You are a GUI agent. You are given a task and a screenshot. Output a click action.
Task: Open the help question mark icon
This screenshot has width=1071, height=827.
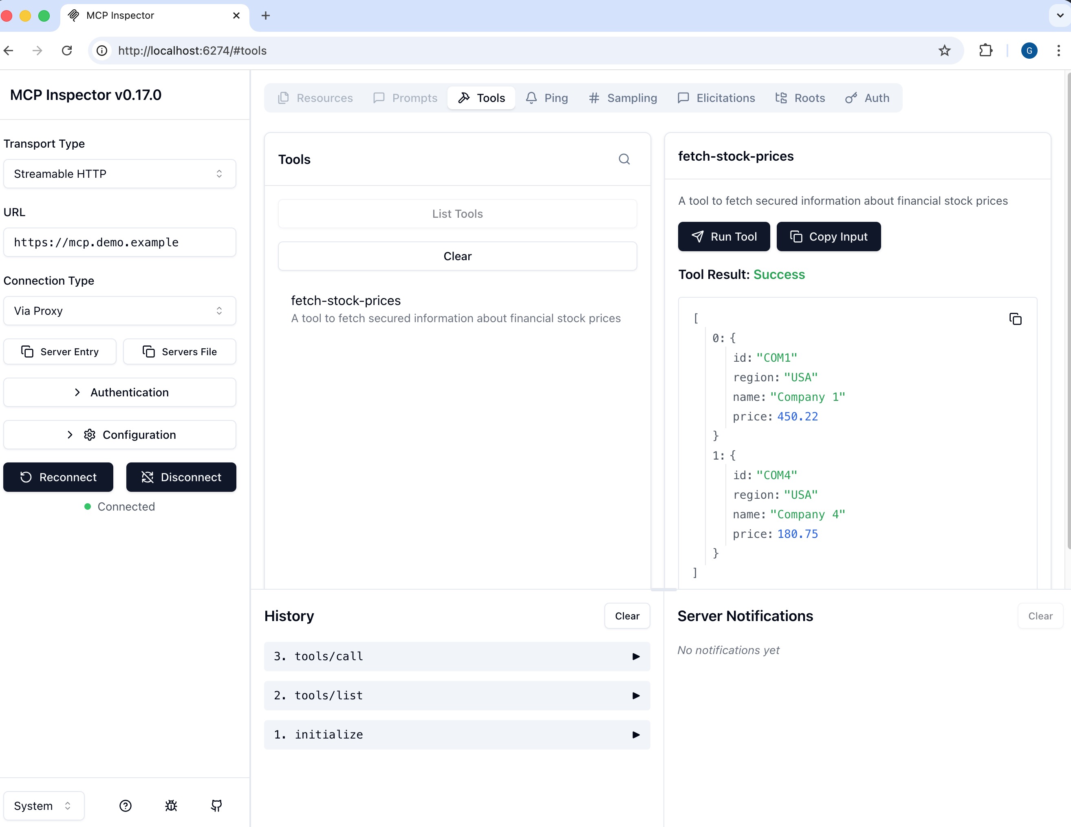[x=126, y=805]
